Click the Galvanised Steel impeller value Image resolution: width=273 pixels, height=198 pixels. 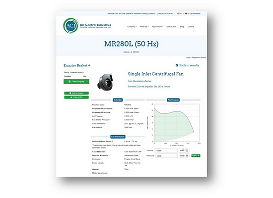click(x=131, y=155)
